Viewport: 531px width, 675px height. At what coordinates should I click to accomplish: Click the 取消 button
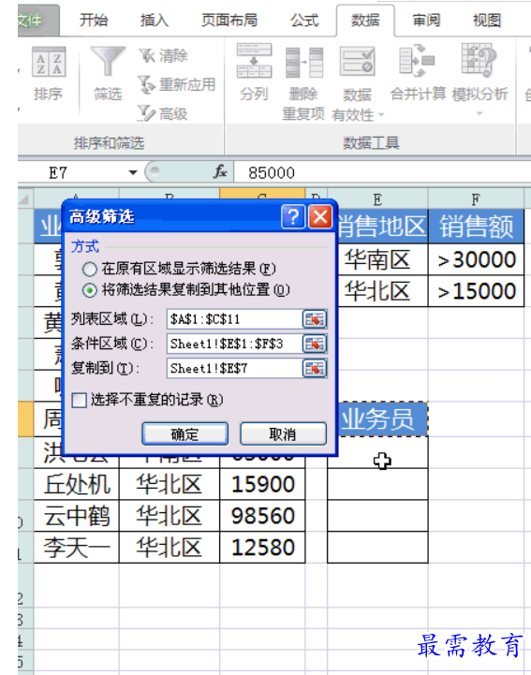[283, 433]
